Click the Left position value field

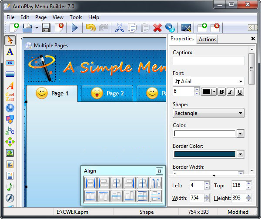197,185
